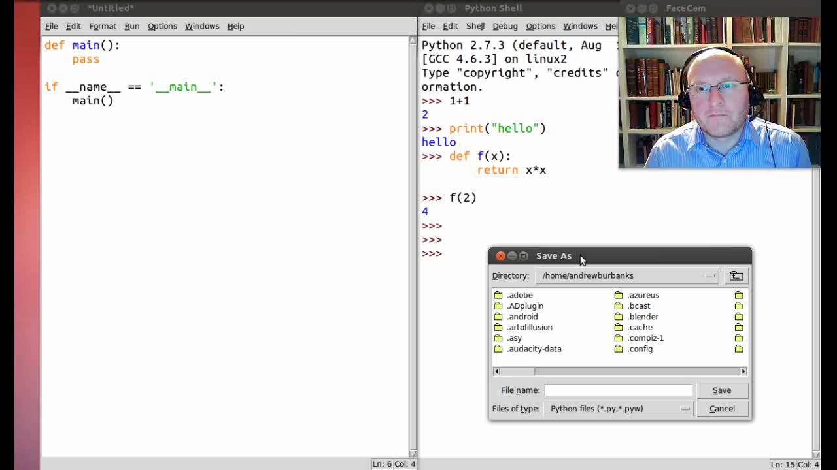
Task: Click the FaceCam webcam video
Action: (719, 93)
